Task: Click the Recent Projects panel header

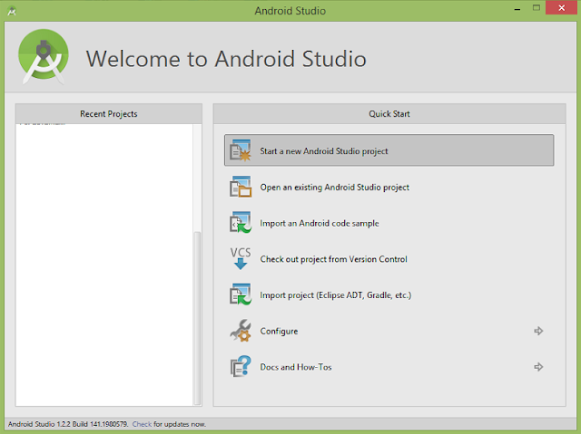Action: pos(109,113)
